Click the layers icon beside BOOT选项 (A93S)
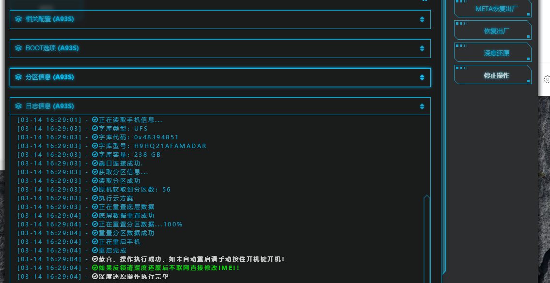Viewport: 550px width, 283px height. (x=18, y=48)
